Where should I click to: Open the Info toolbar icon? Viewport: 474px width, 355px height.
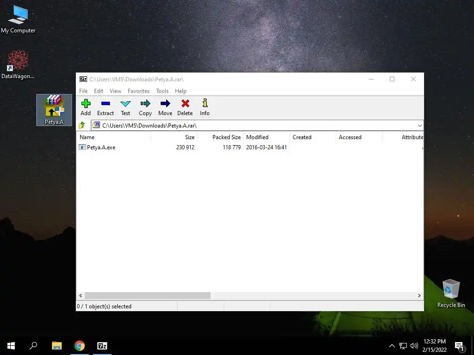coord(205,103)
